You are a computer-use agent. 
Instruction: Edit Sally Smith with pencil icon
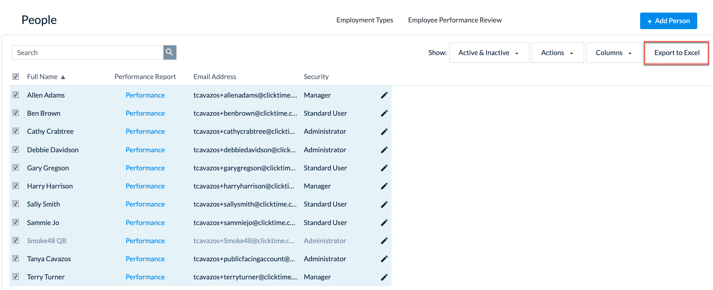pyautogui.click(x=384, y=204)
